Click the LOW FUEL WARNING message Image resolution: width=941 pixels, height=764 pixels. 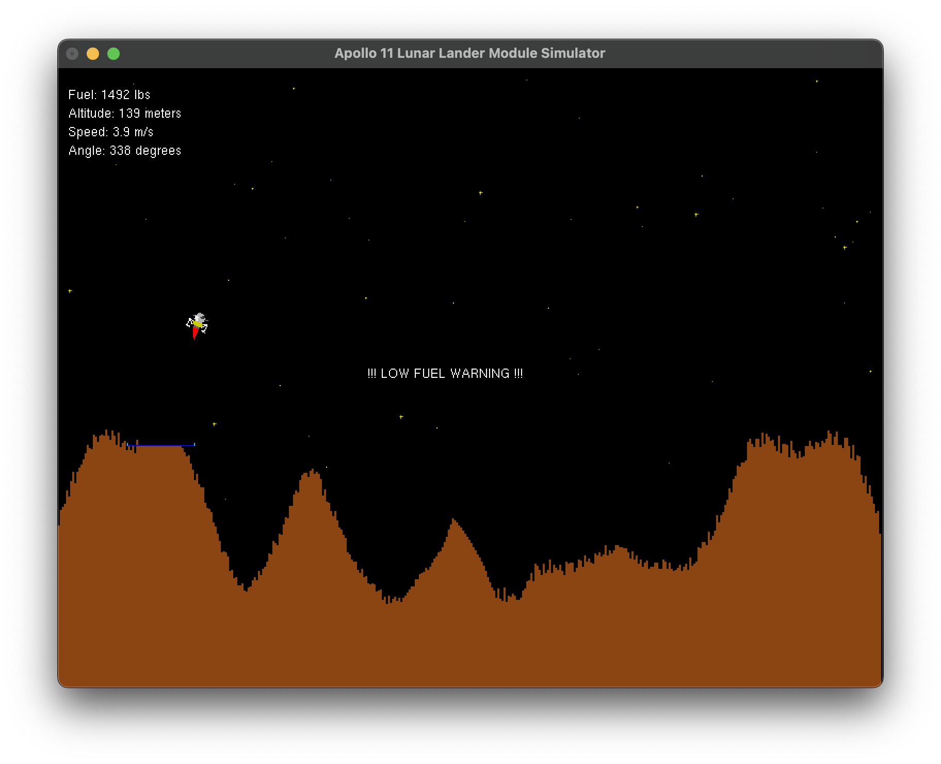446,373
